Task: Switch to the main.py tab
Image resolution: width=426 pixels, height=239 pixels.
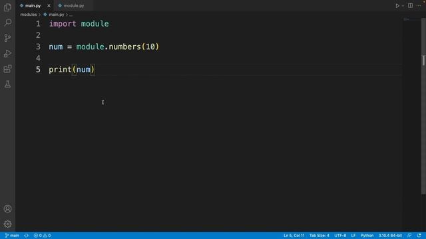Action: (33, 6)
